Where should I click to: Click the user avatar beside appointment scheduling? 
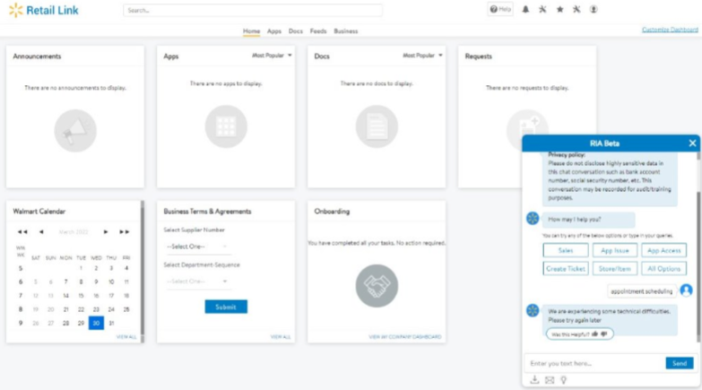tap(687, 290)
